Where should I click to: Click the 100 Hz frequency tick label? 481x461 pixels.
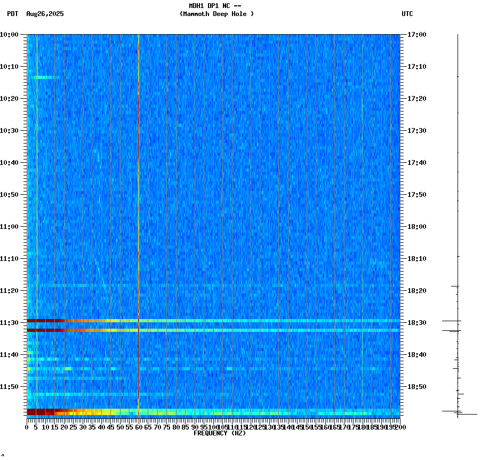click(x=212, y=427)
